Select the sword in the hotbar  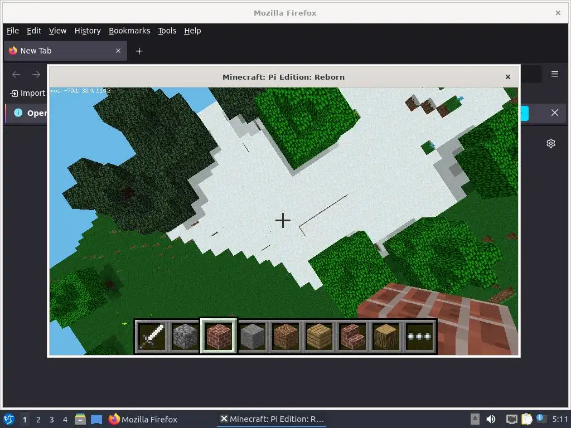pyautogui.click(x=152, y=336)
